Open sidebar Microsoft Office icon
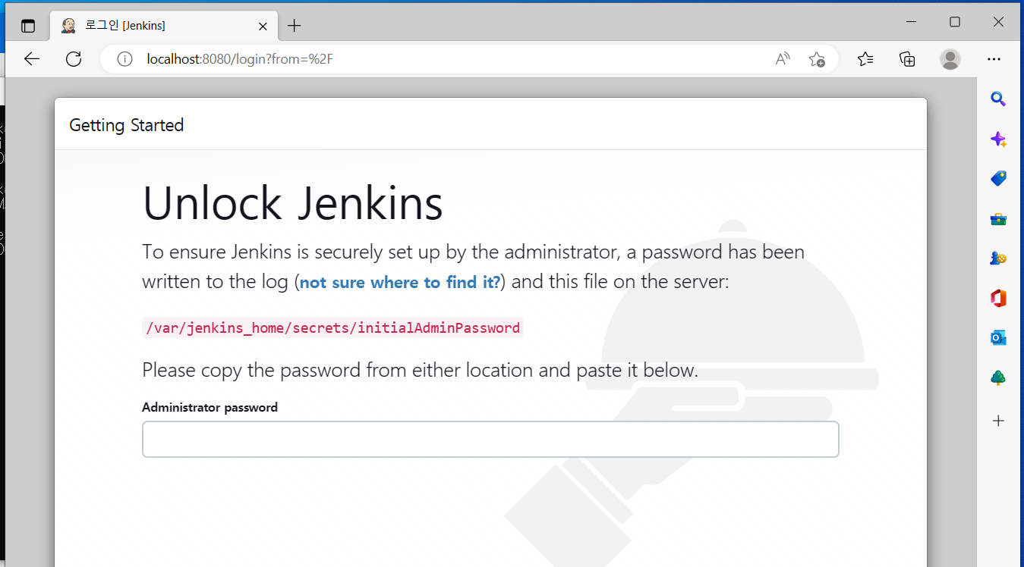The image size is (1024, 567). 998,299
